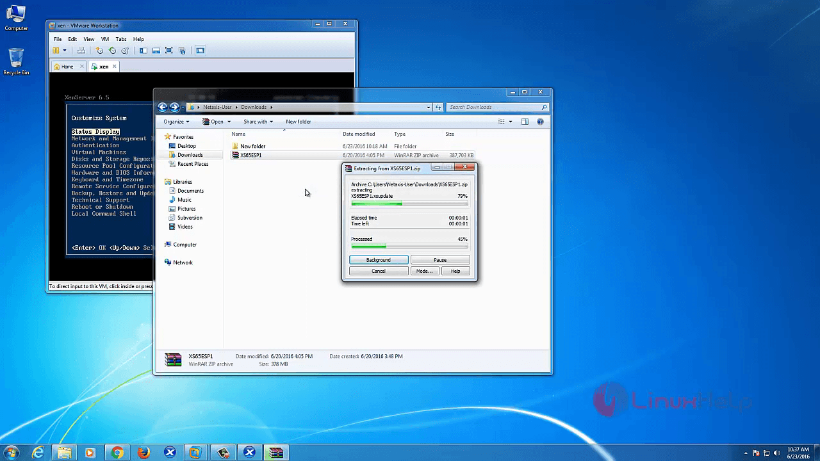Click WinRAR icon in taskbar

(275, 453)
